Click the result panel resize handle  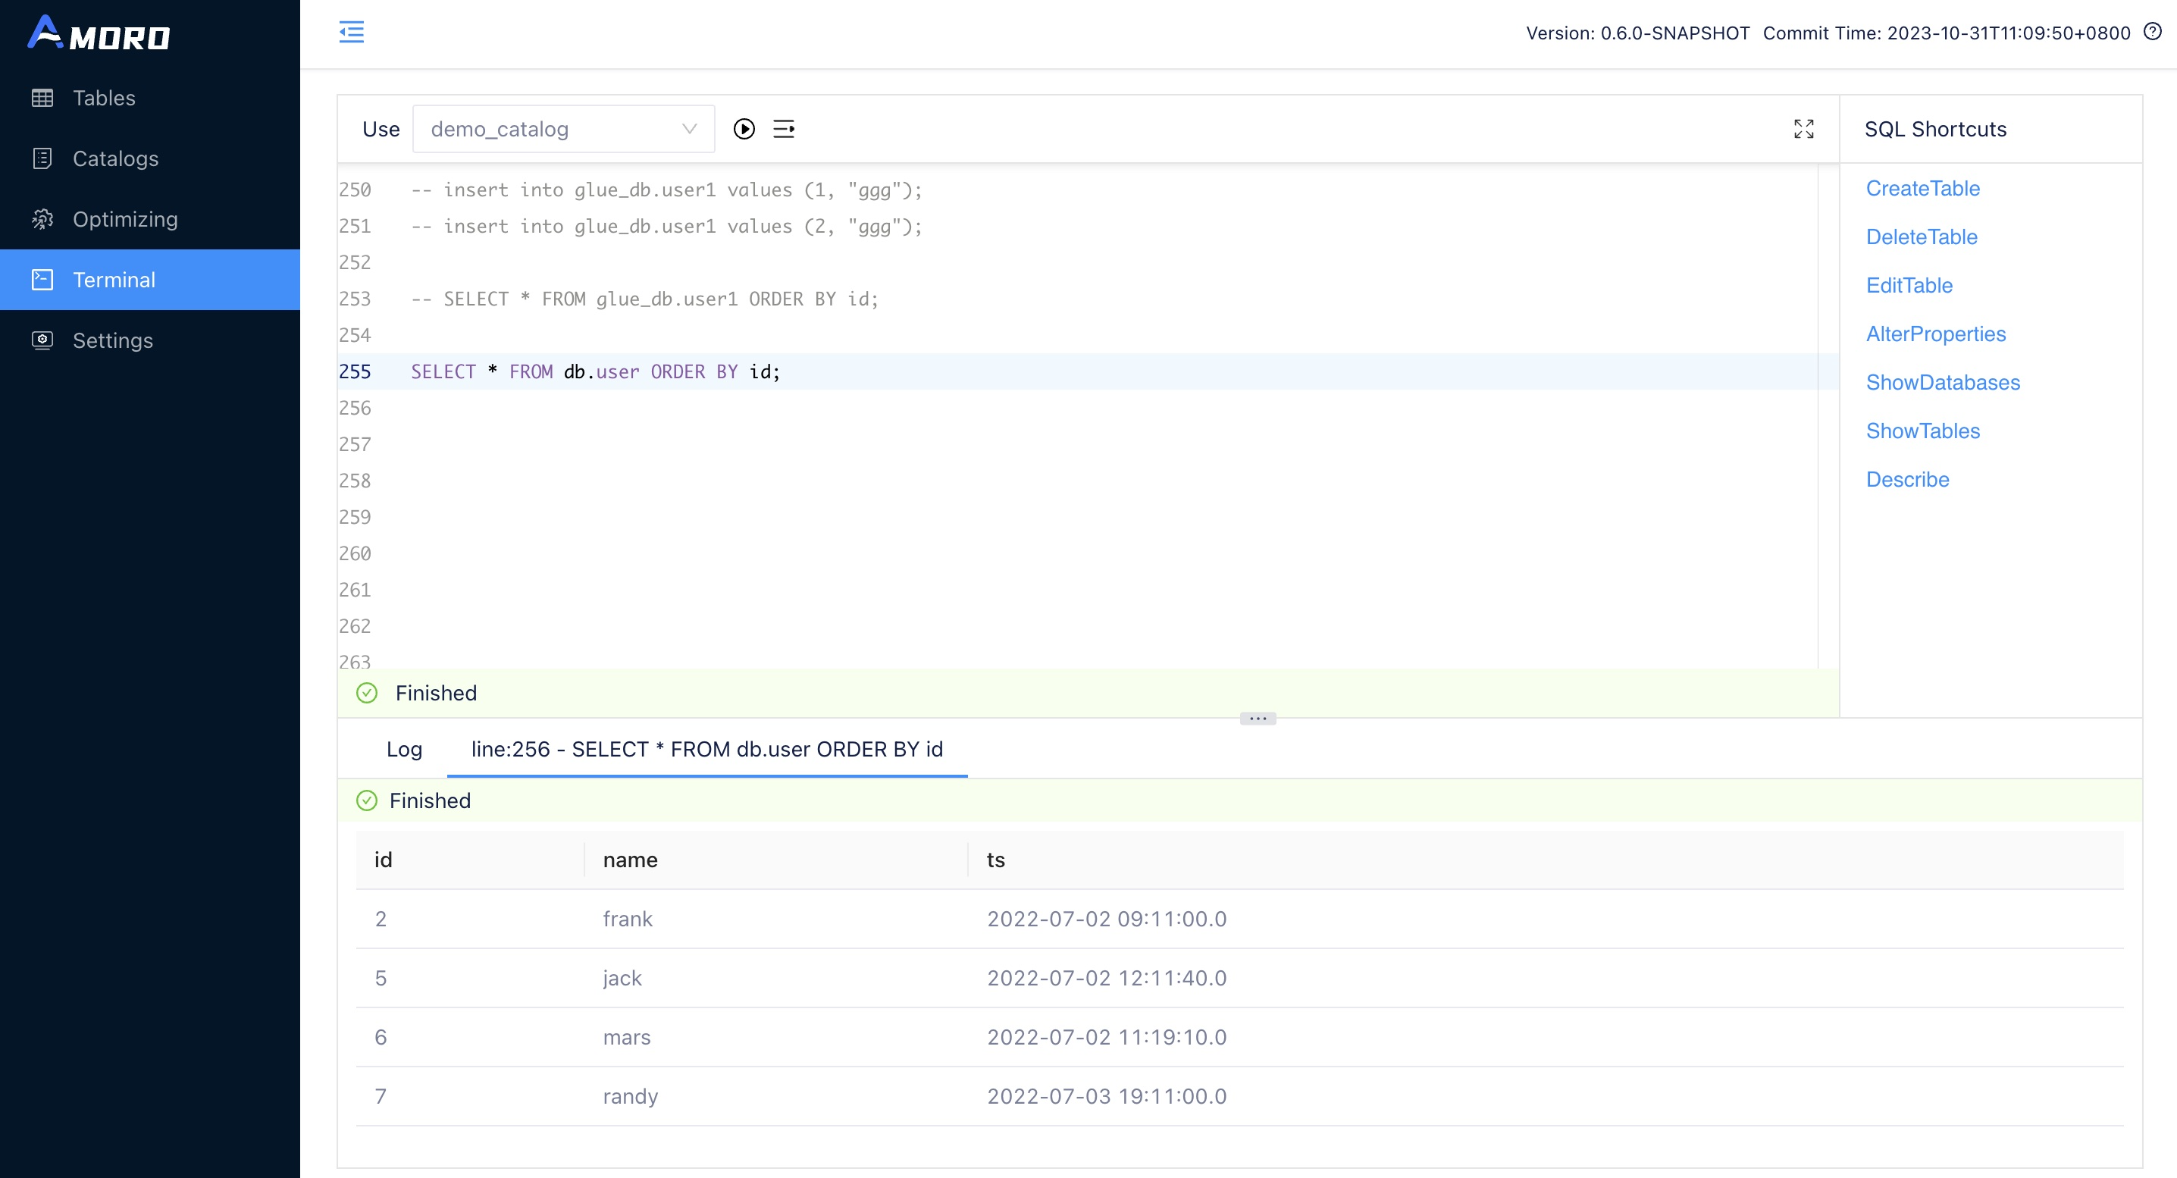(1258, 719)
